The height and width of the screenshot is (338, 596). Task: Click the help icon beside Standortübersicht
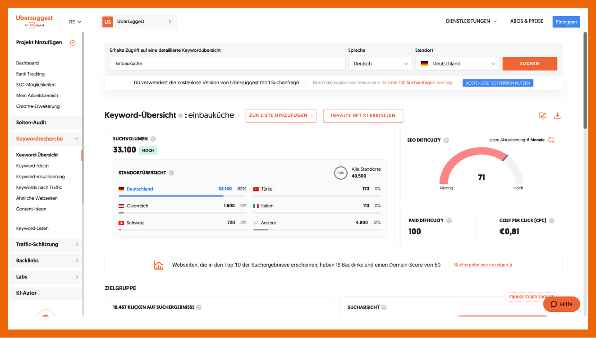coord(171,173)
